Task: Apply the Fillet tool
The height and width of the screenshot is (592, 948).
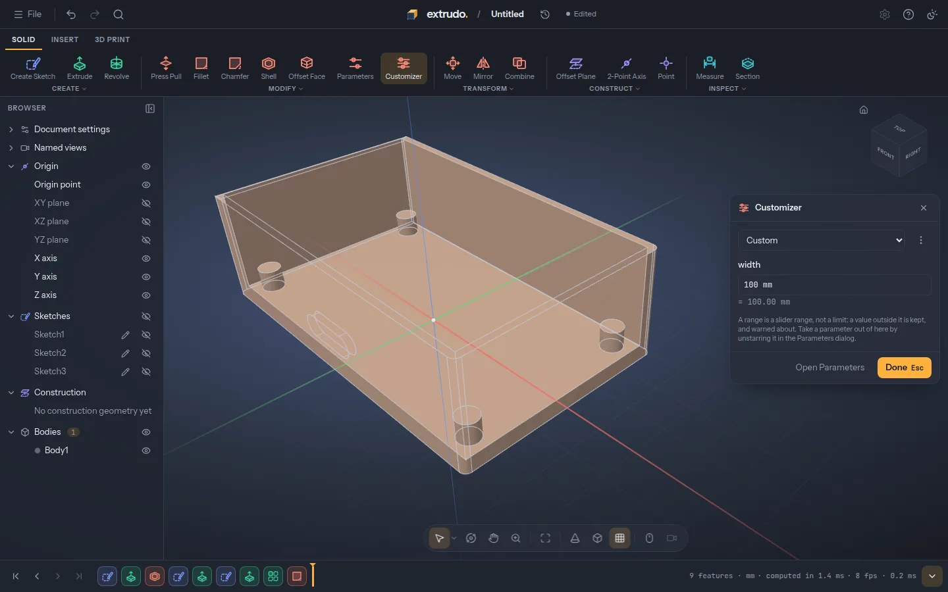Action: click(201, 68)
